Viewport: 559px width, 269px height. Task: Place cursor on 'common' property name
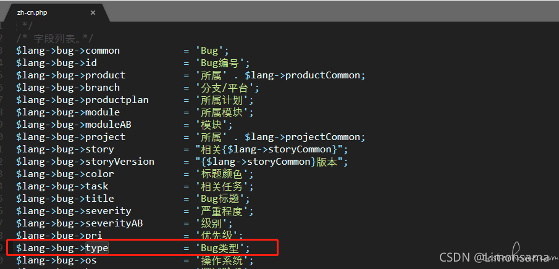coord(103,51)
